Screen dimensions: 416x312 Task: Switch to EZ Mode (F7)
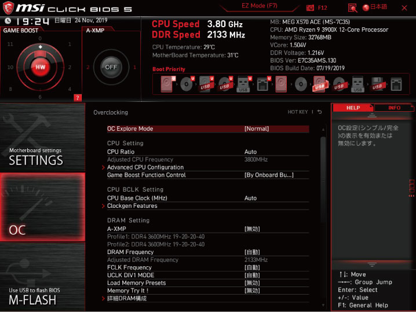259,6
